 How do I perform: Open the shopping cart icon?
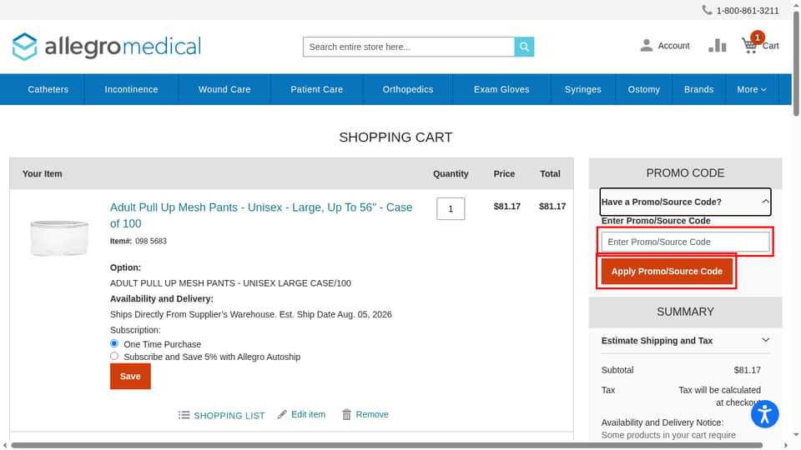(749, 45)
